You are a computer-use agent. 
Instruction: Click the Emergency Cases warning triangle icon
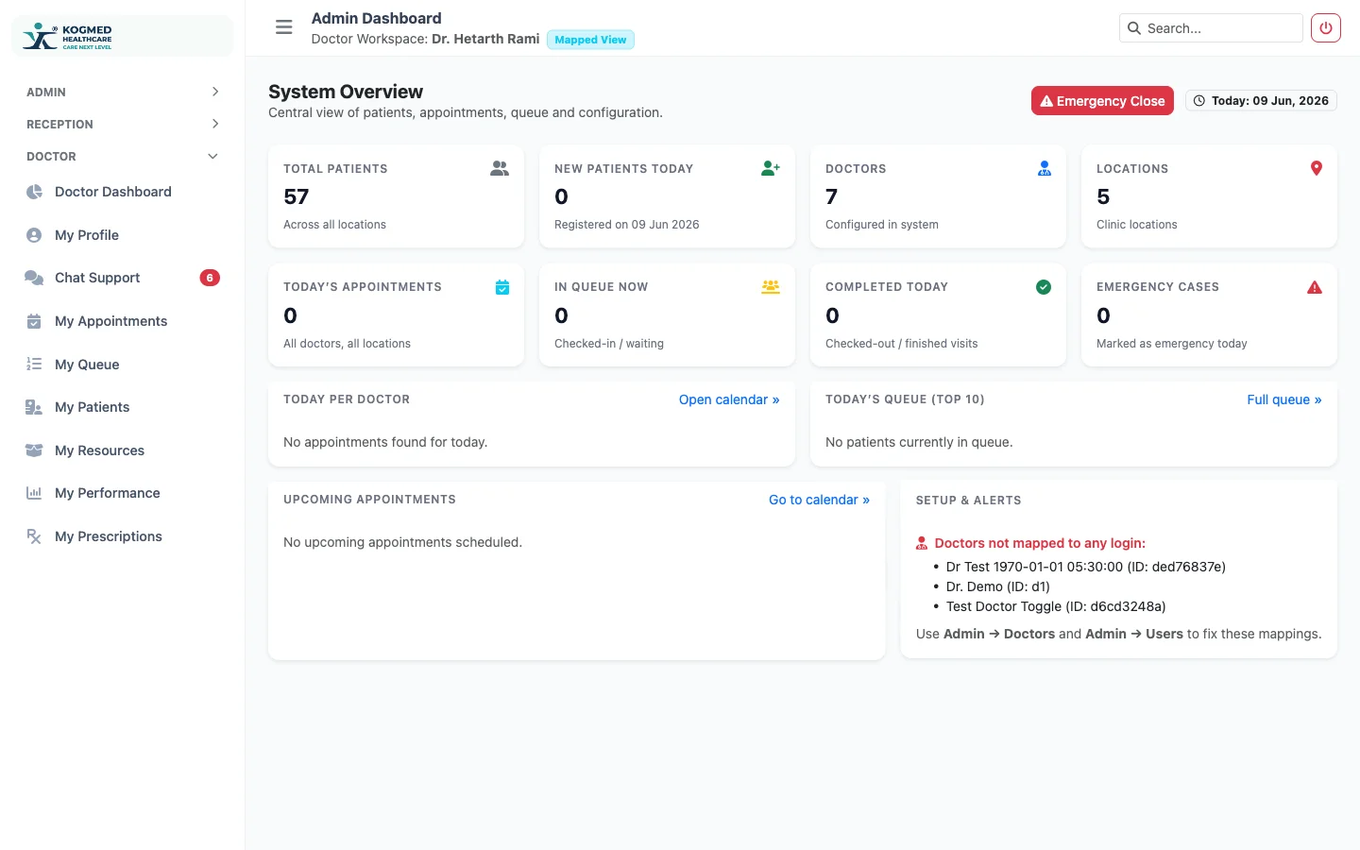click(1315, 287)
